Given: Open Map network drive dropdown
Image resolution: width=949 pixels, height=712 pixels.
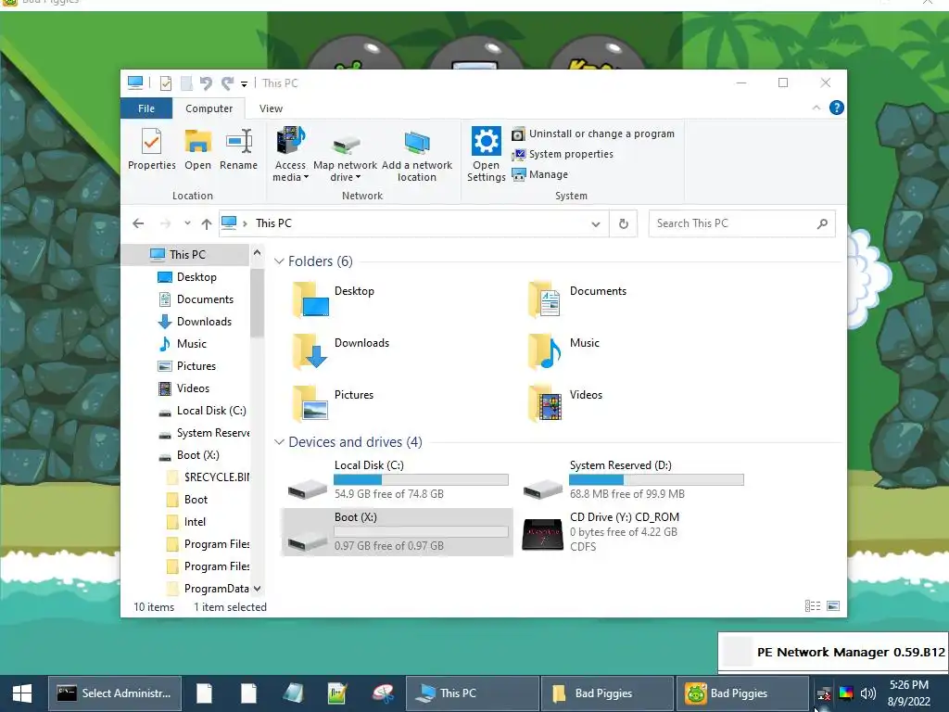Looking at the screenshot, I should click(x=345, y=155).
